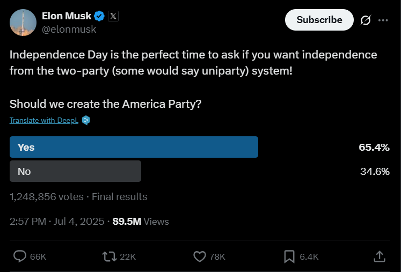Select the No poll bar
401x272 pixels.
[x=76, y=171]
